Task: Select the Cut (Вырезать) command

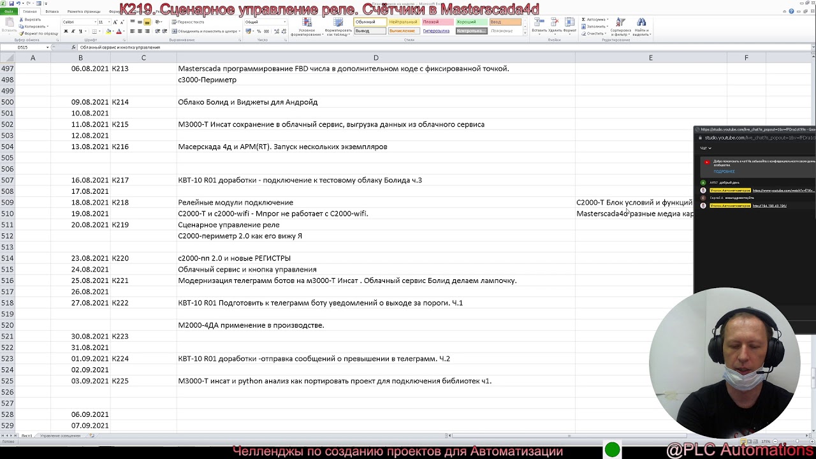Action: click(30, 20)
